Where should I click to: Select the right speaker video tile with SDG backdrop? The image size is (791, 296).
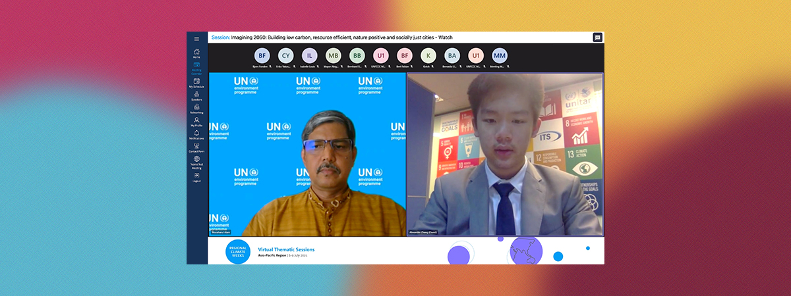[505, 155]
